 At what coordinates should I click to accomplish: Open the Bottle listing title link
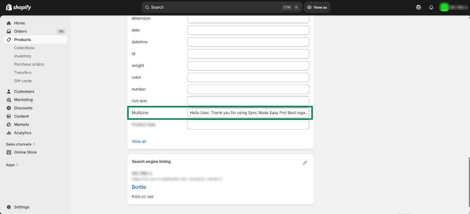[x=139, y=187]
